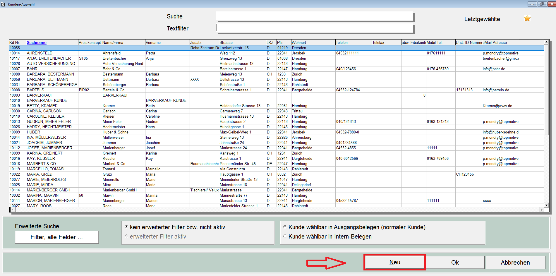The image size is (556, 276).
Task: Click the Neu button
Action: [395, 262]
